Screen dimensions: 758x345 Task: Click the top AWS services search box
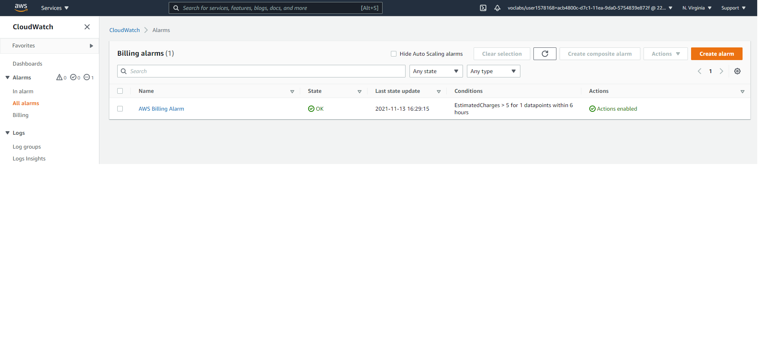(276, 8)
